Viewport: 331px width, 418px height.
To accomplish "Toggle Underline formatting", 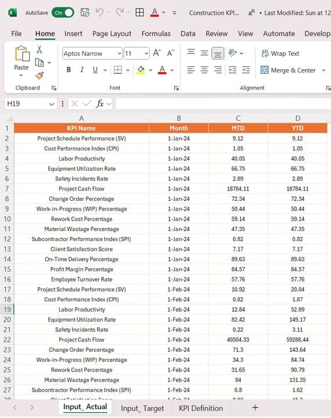I will [x=95, y=70].
